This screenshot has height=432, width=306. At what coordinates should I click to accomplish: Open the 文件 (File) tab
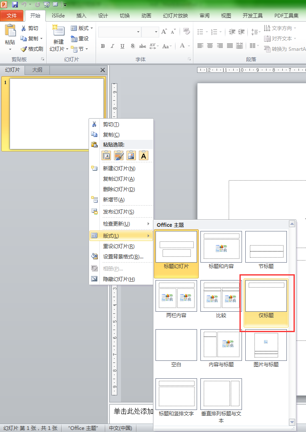pos(12,16)
